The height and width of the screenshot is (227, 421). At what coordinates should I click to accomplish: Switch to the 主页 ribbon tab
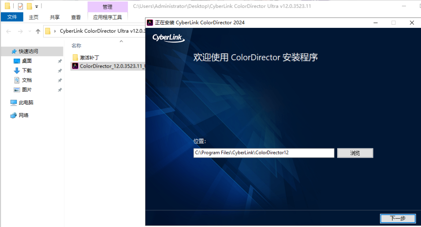pos(34,17)
